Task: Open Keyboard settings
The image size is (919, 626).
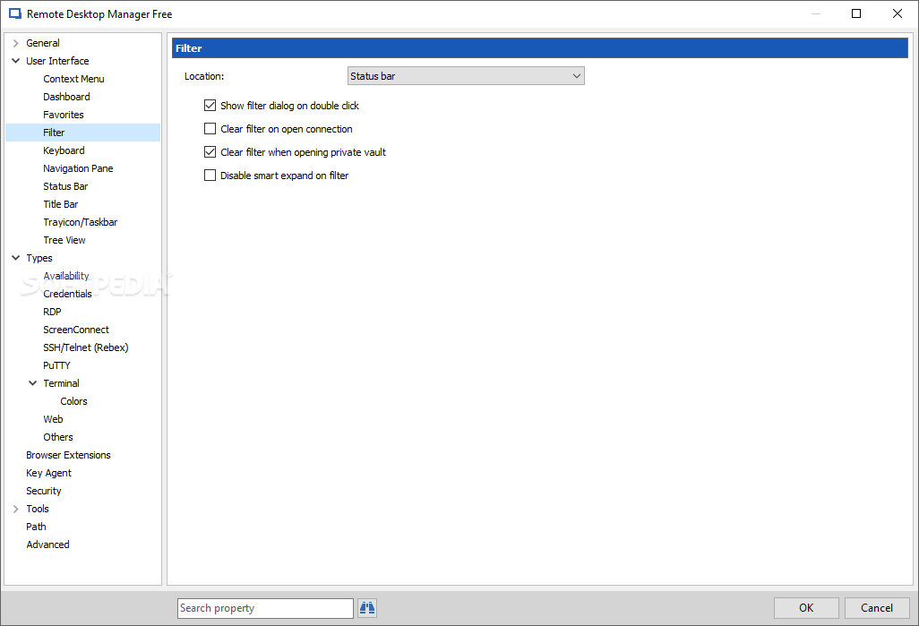Action: point(64,150)
